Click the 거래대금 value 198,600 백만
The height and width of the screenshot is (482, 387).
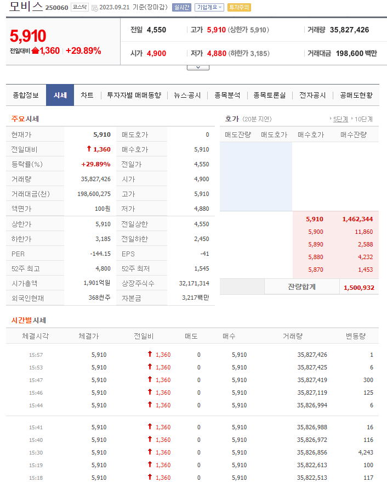pyautogui.click(x=356, y=53)
